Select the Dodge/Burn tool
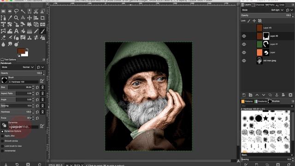This screenshot has height=166, width=295. (17, 44)
